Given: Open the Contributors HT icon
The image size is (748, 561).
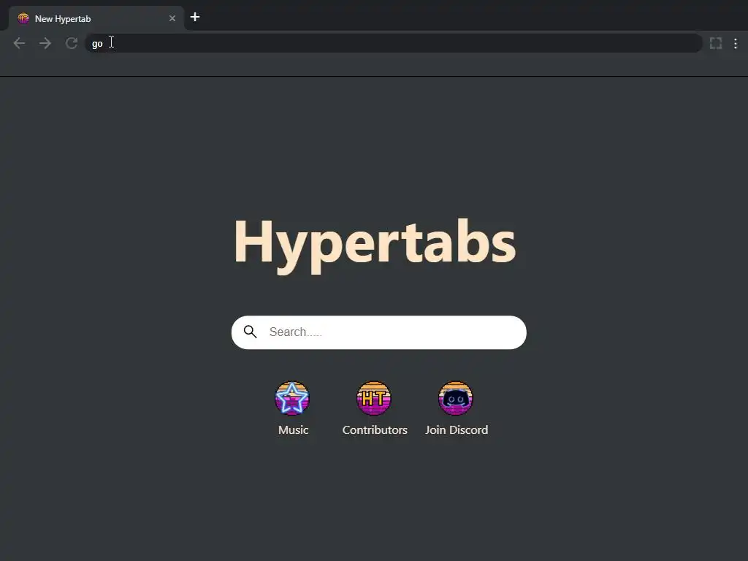Looking at the screenshot, I should pyautogui.click(x=374, y=398).
